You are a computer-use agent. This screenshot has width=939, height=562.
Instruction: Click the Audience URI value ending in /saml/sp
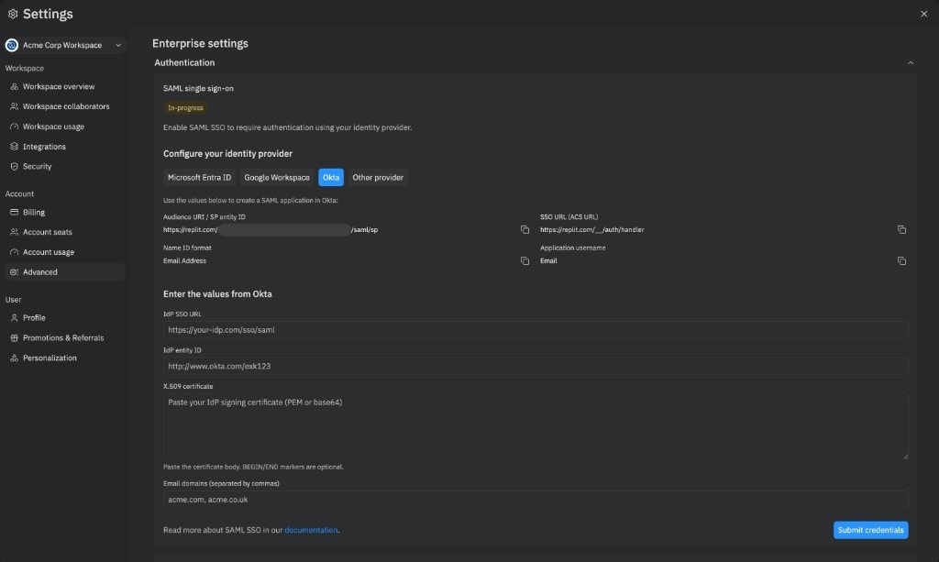pos(271,230)
